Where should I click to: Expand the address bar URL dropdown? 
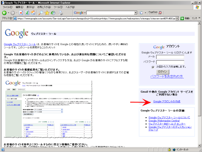coord(177,18)
